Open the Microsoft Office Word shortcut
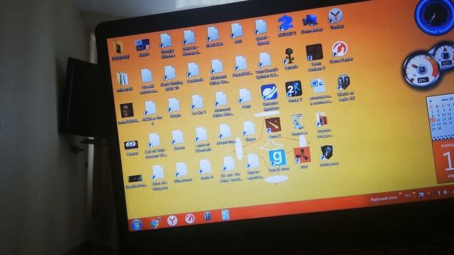 222,104
